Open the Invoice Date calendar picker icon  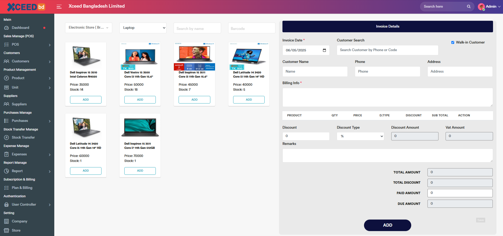click(x=324, y=50)
